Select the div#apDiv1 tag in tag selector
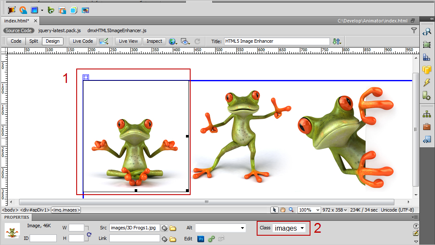Viewport: 435px width, 245px height. click(x=35, y=210)
